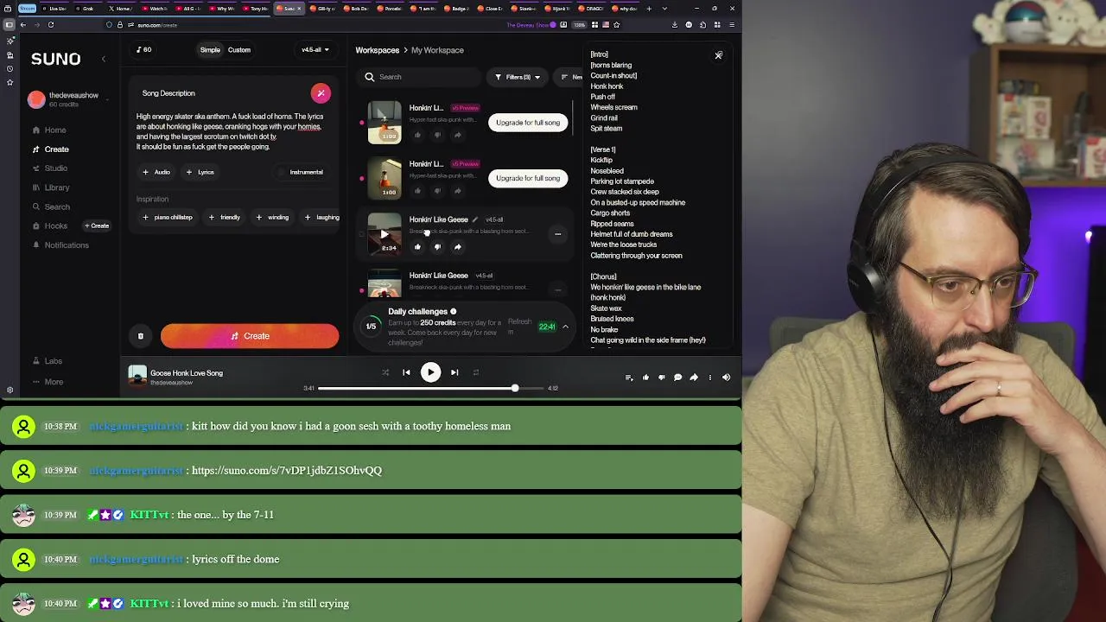Click second Upgrade for full song button
Viewport: 1106px width, 622px height.
tap(528, 178)
